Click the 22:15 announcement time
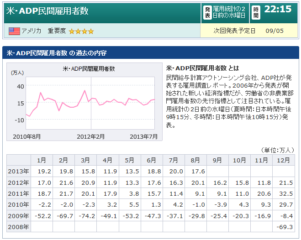The image size is (301, 240). pos(278,9)
